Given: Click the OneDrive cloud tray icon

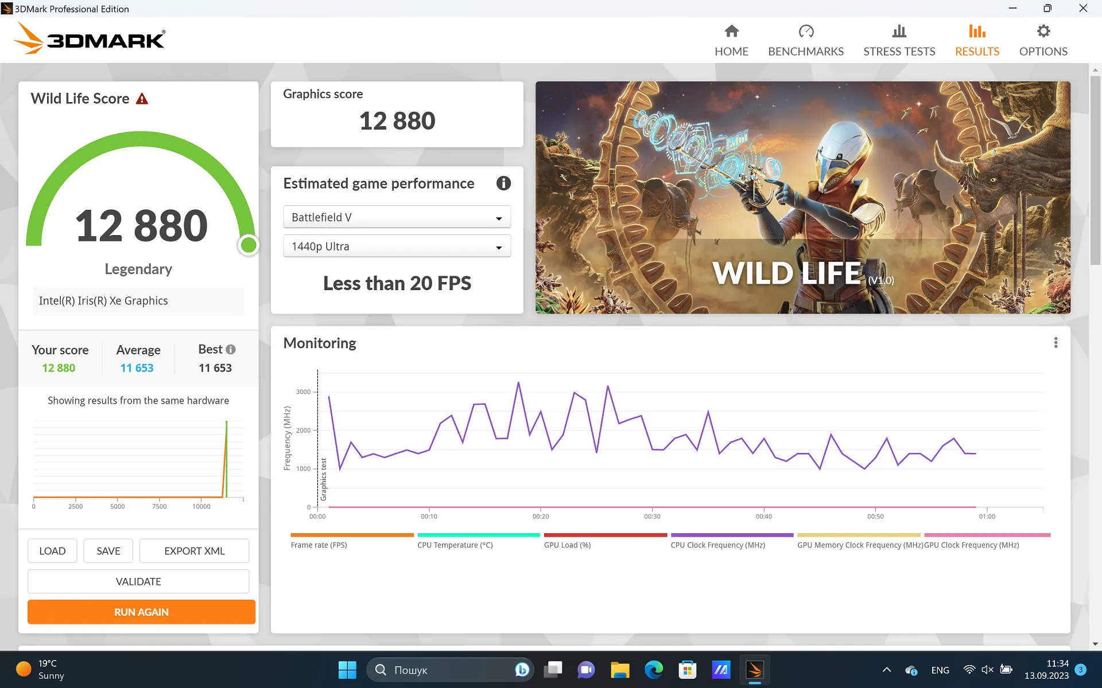Looking at the screenshot, I should coord(911,670).
